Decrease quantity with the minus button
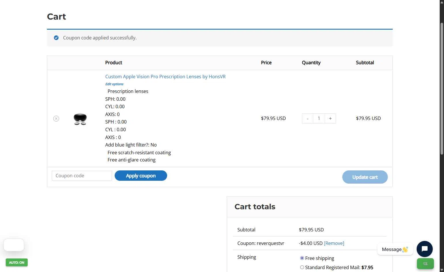Screen dimensions: 444x272 click(307, 118)
